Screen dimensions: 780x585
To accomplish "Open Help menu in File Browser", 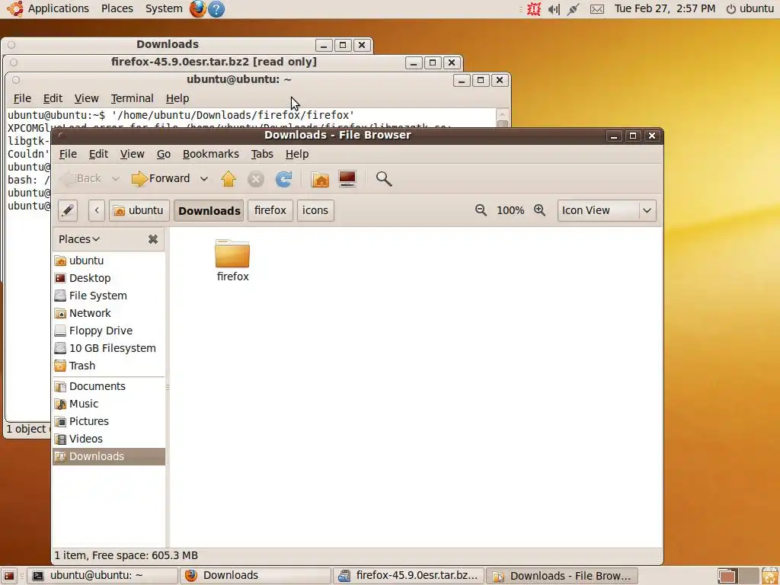I will pyautogui.click(x=297, y=154).
